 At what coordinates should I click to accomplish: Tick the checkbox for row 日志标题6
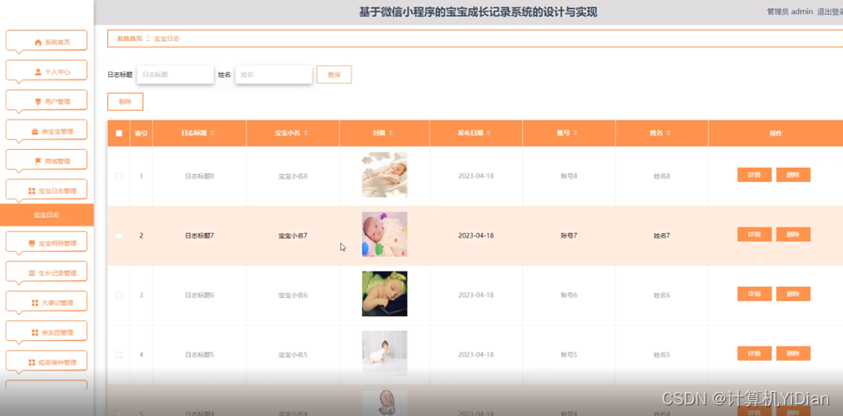click(x=119, y=295)
